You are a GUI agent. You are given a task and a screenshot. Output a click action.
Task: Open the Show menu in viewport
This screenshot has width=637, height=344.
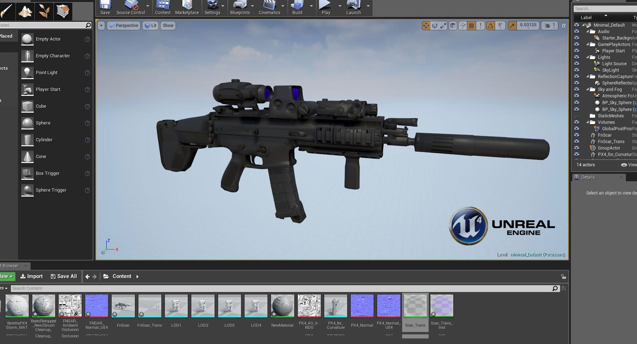pos(168,26)
